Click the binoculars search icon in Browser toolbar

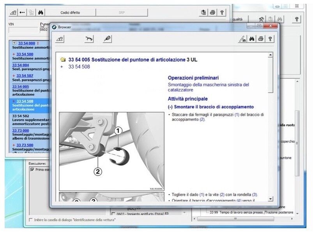(x=252, y=39)
